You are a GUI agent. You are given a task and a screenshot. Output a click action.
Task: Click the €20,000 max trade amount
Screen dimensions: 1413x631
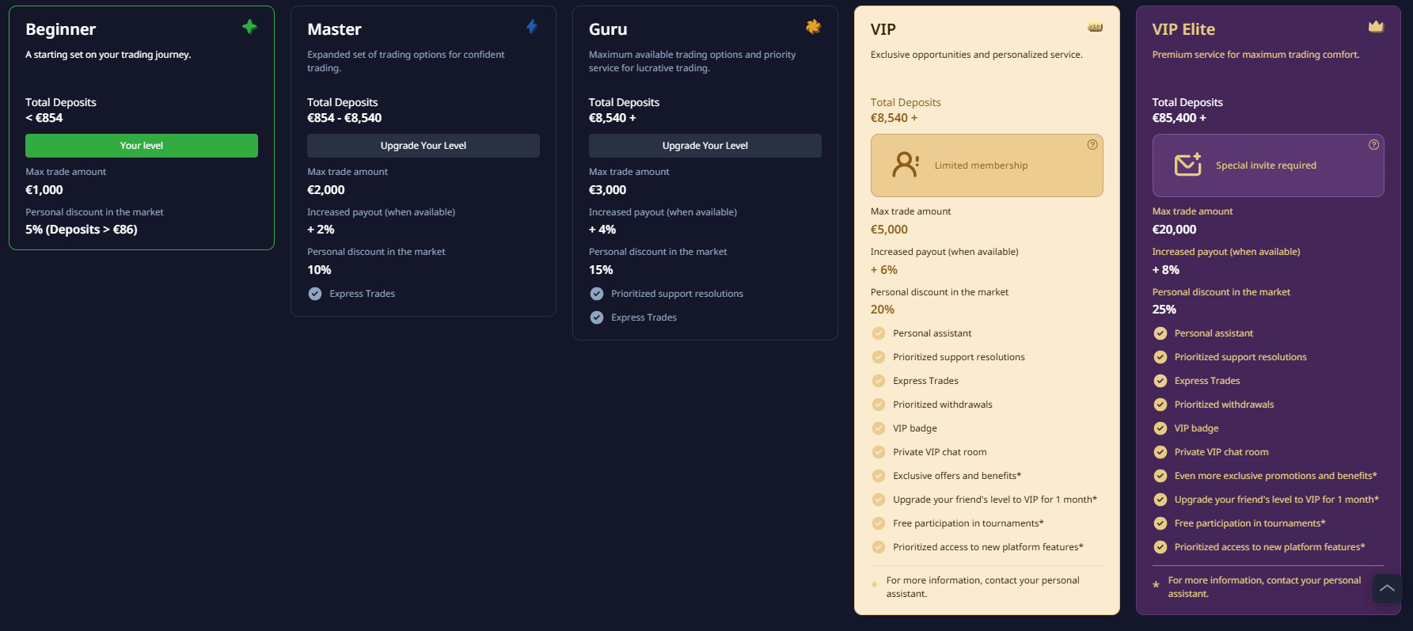[1175, 230]
